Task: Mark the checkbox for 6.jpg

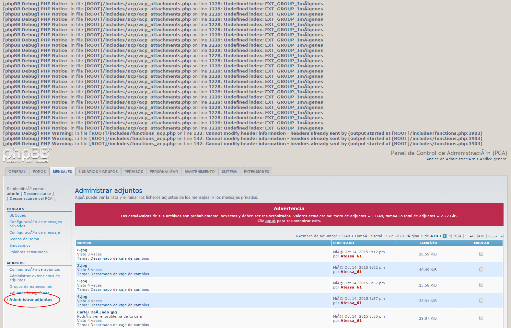Action: coord(481,254)
